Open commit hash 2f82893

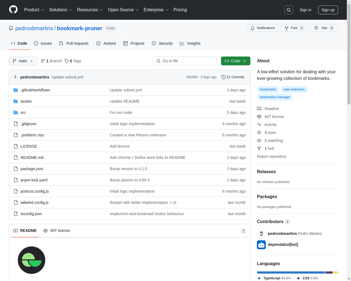tap(192, 77)
